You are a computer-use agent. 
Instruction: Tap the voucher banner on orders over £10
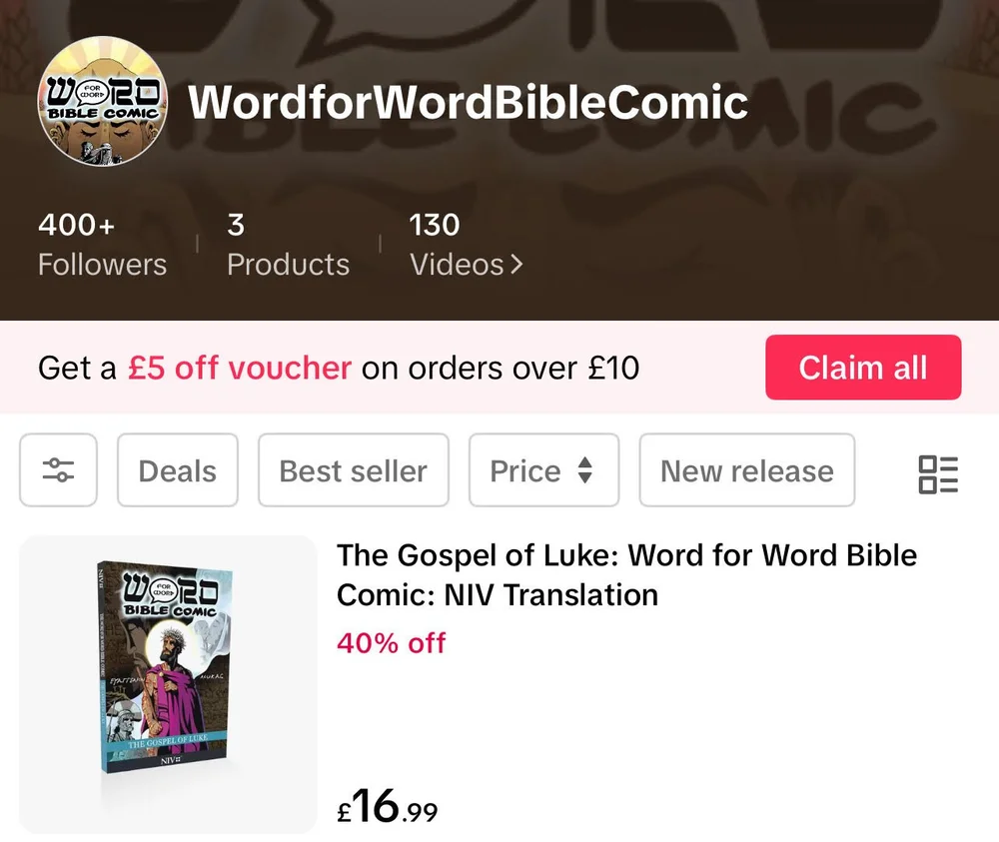tap(339, 369)
